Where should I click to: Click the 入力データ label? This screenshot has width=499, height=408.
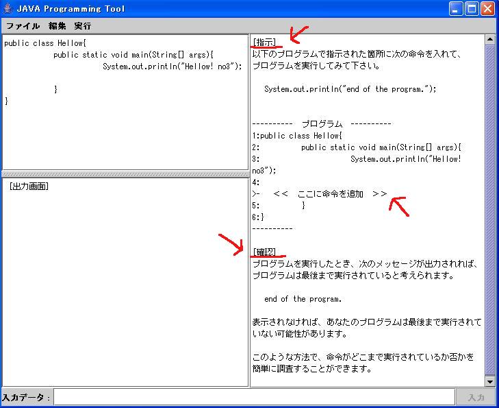[26, 397]
